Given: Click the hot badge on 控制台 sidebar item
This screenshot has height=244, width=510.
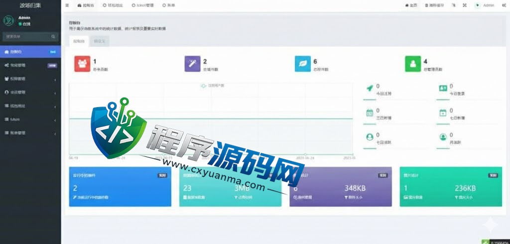Looking at the screenshot, I should [x=52, y=52].
